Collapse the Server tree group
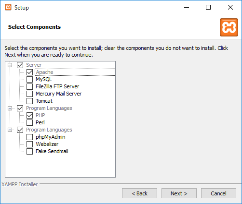The height and width of the screenshot is (204, 242). coord(10,65)
